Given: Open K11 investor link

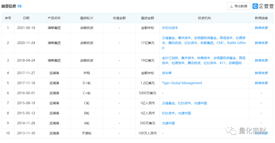Looking at the screenshot, I should (x=222, y=63).
